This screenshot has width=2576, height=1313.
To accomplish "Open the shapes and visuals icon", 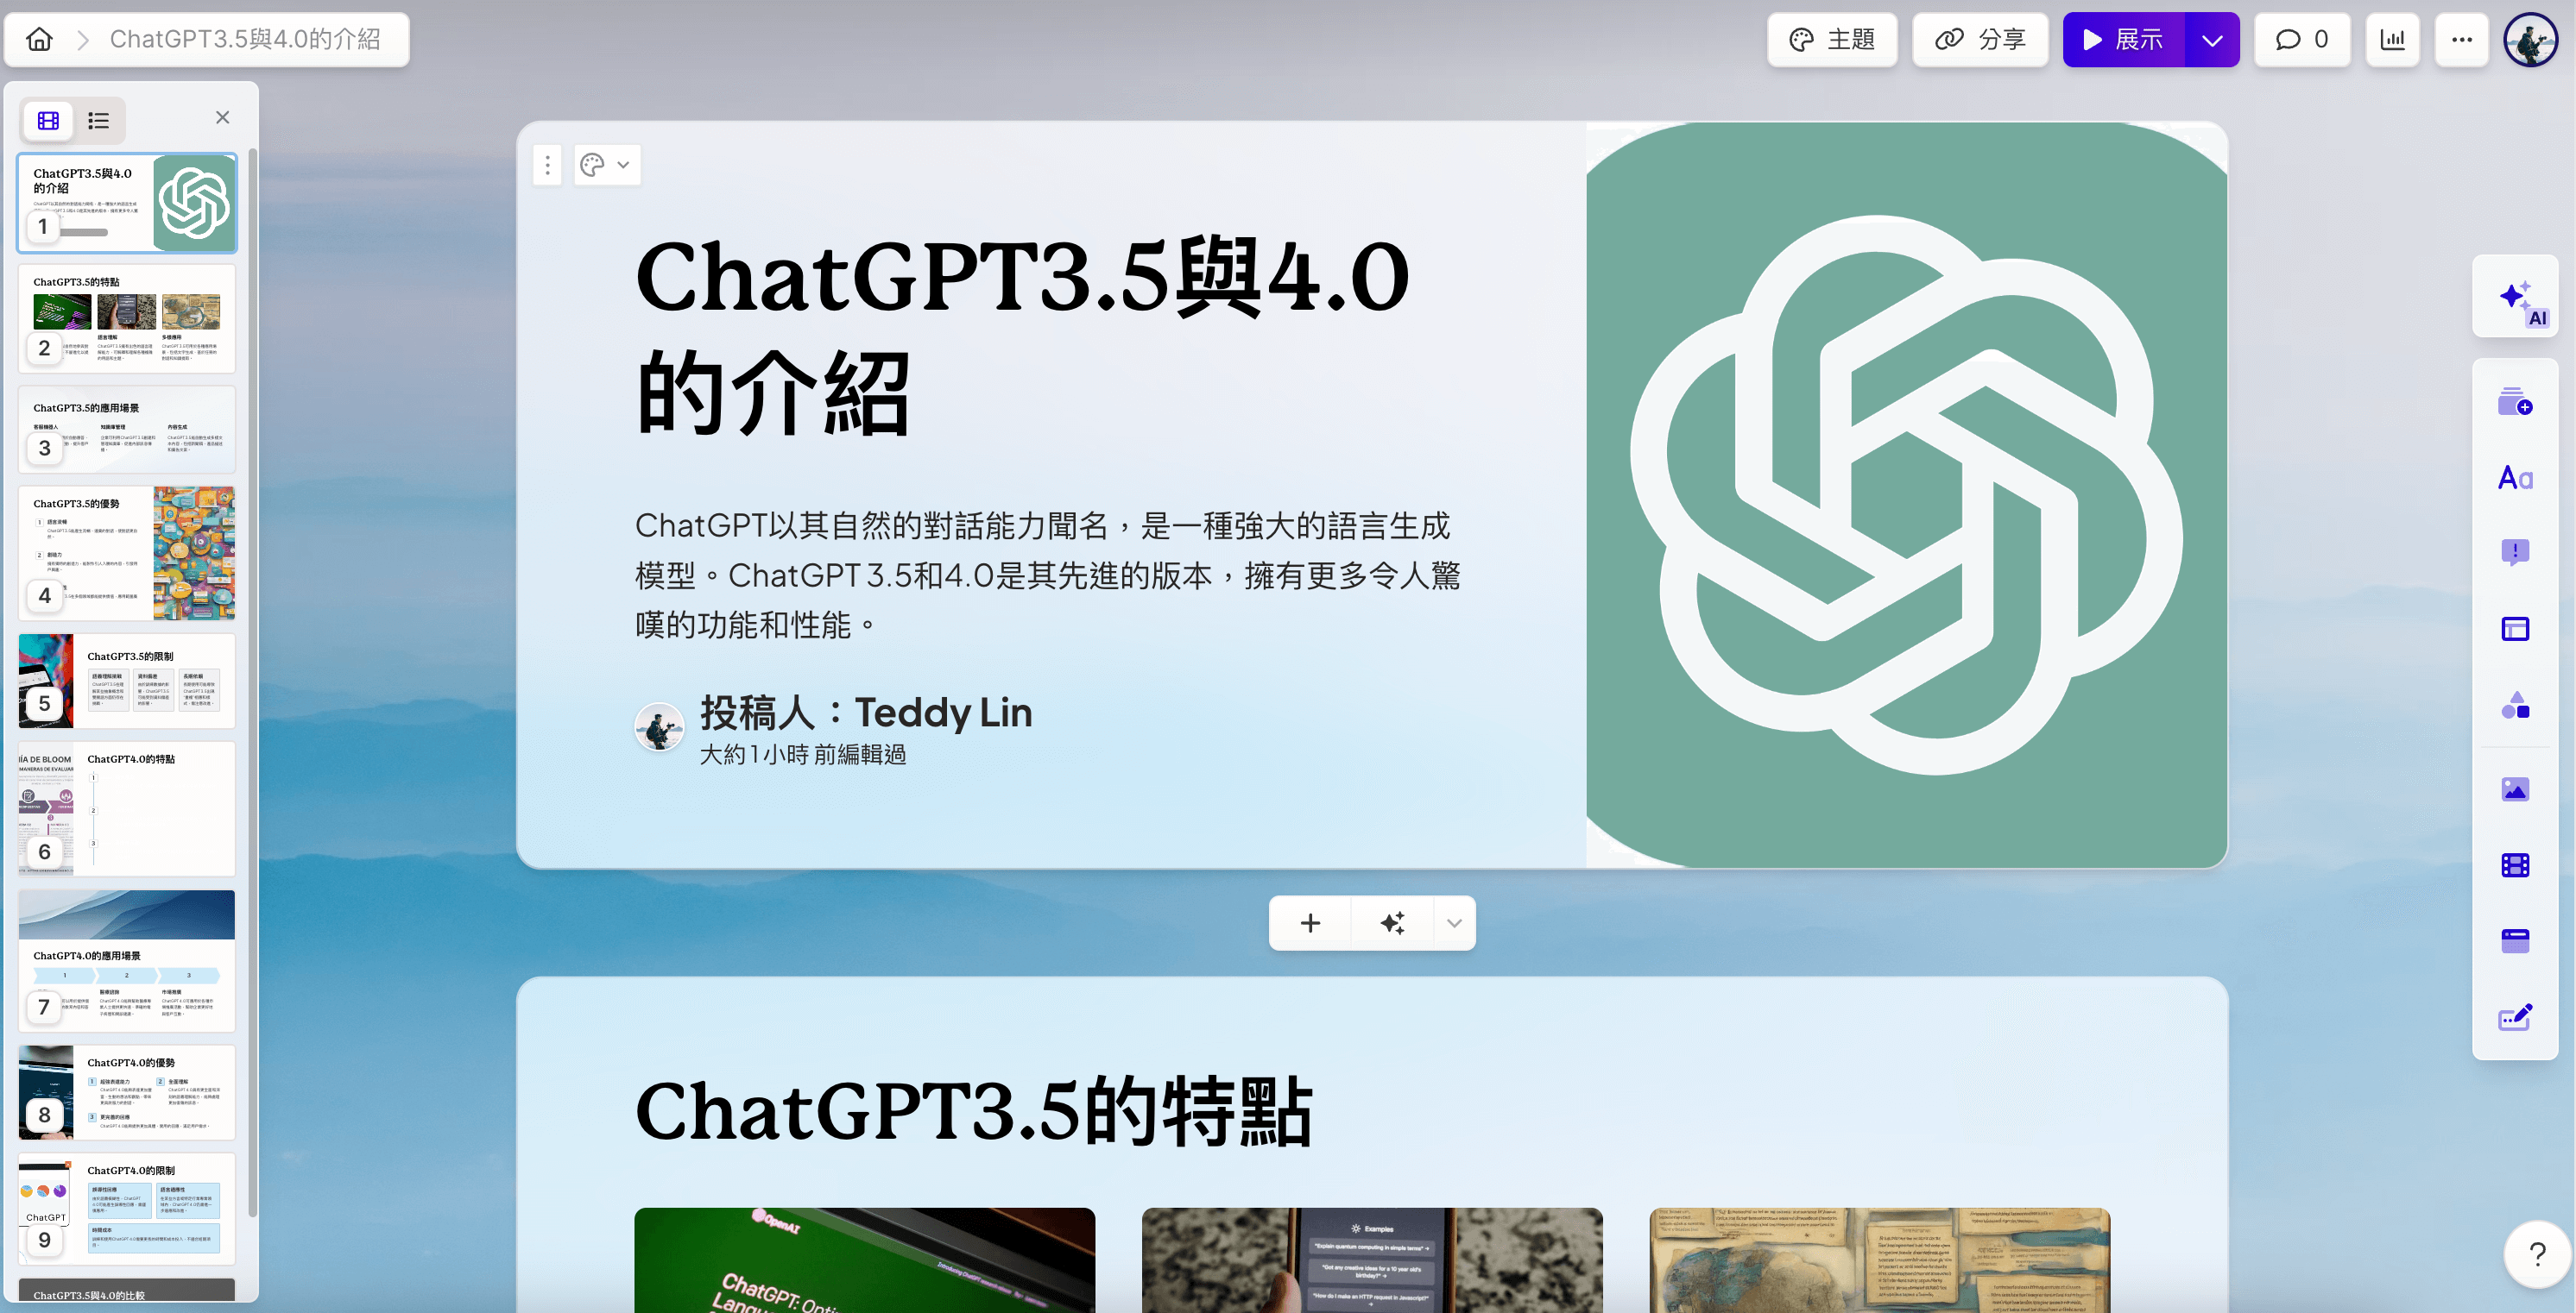I will point(2514,706).
